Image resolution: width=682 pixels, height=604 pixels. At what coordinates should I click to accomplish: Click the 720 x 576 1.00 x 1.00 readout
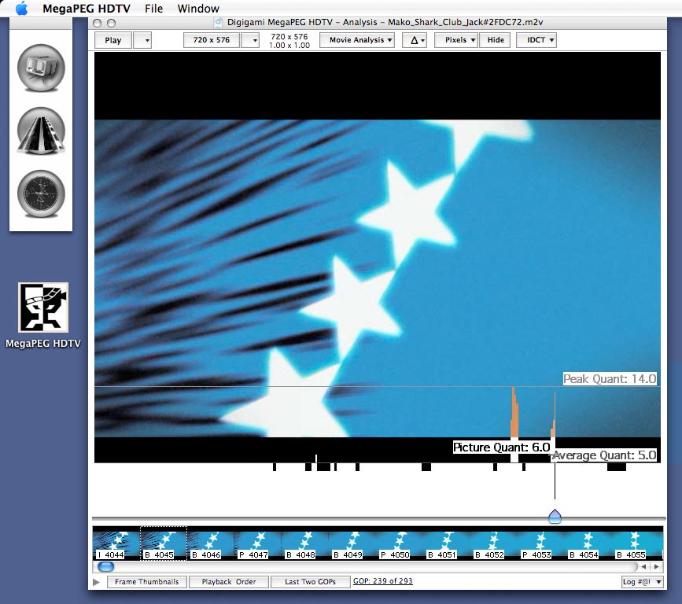[x=289, y=40]
